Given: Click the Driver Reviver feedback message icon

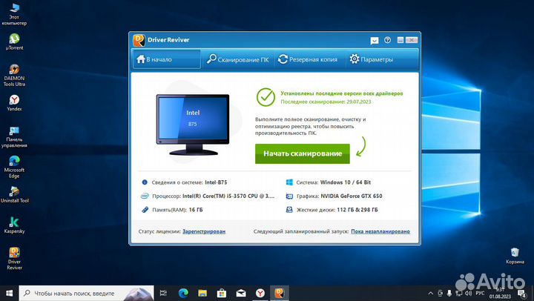Looking at the screenshot, I should (375, 41).
